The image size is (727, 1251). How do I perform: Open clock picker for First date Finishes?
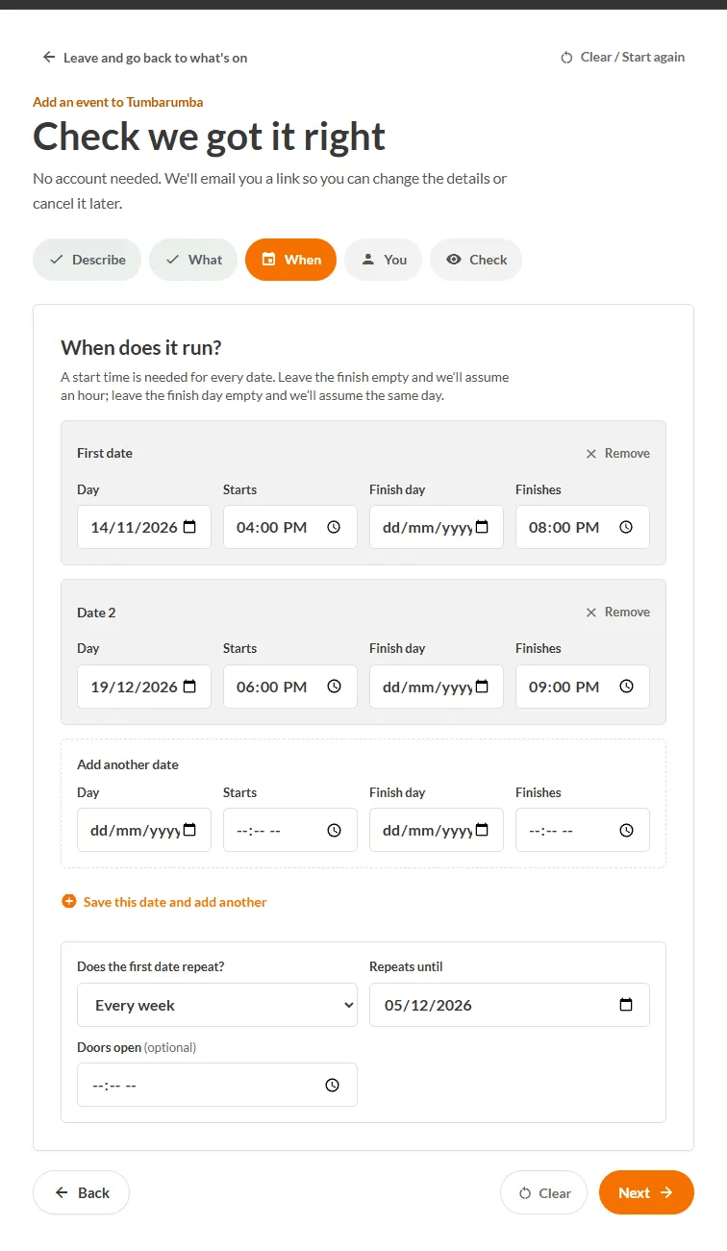(626, 527)
